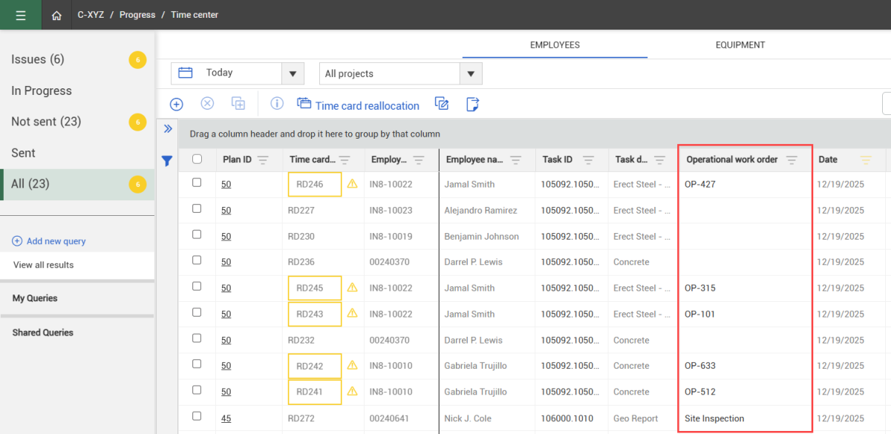
Task: Open Operational work order column filter menu
Action: tap(792, 160)
